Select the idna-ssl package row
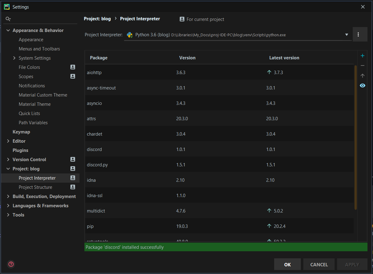Screen dimensions: 373x274 [219, 195]
